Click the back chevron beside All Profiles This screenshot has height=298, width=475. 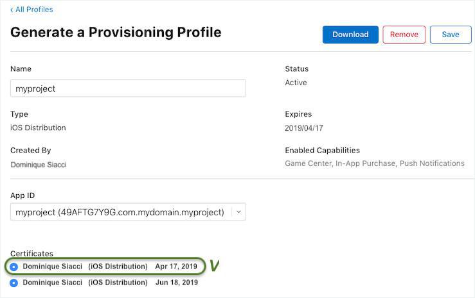pyautogui.click(x=12, y=10)
